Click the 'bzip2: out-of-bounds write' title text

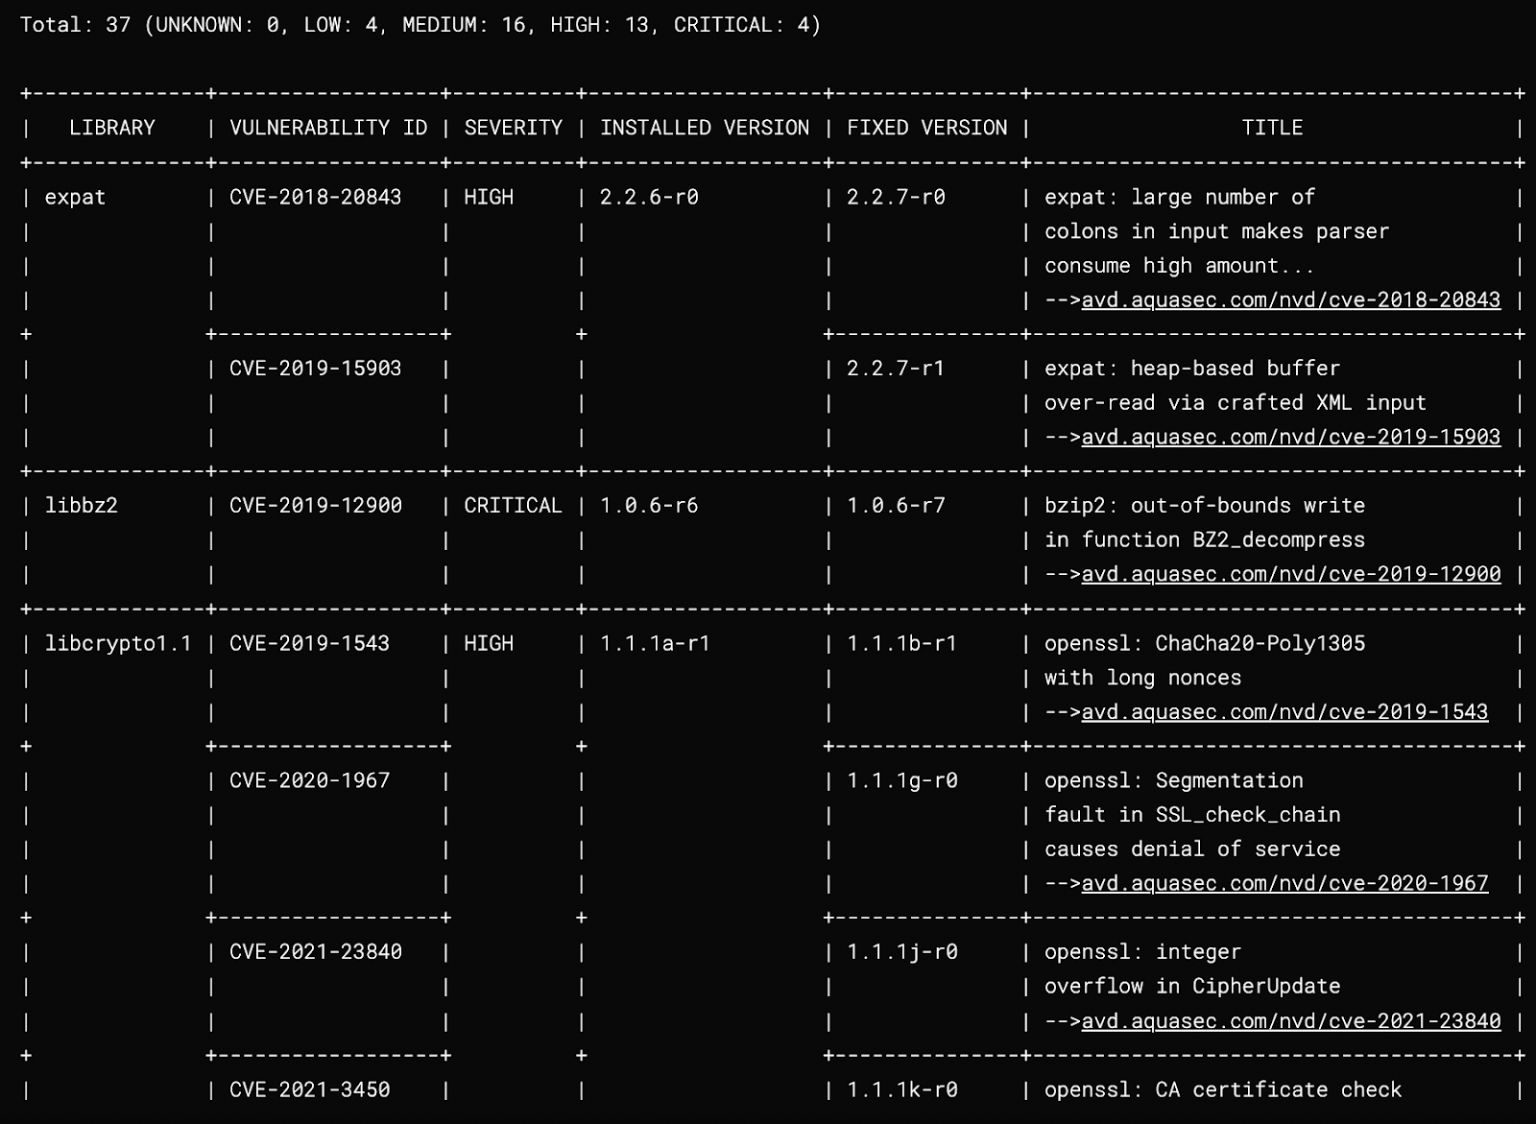tap(1204, 506)
